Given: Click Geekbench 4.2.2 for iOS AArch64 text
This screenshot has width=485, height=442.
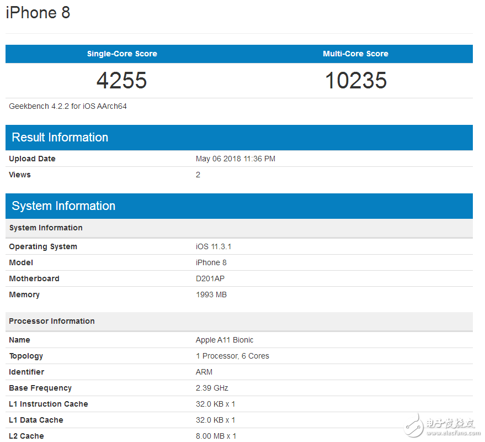Looking at the screenshot, I should click(x=68, y=106).
